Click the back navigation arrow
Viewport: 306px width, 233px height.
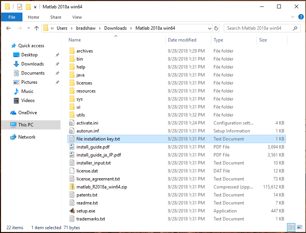tap(8, 28)
